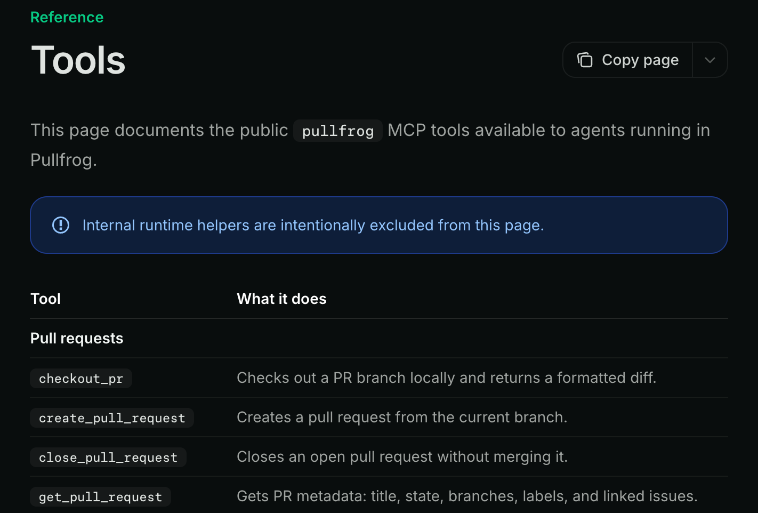Click the get_pull_request tool name
The height and width of the screenshot is (513, 758).
pos(101,497)
